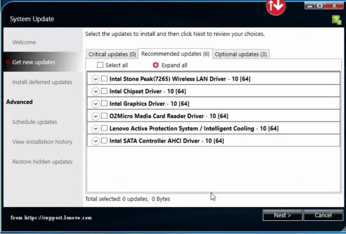Click the red Expand all plus icon
Image resolution: width=346 pixels, height=234 pixels.
pyautogui.click(x=156, y=65)
